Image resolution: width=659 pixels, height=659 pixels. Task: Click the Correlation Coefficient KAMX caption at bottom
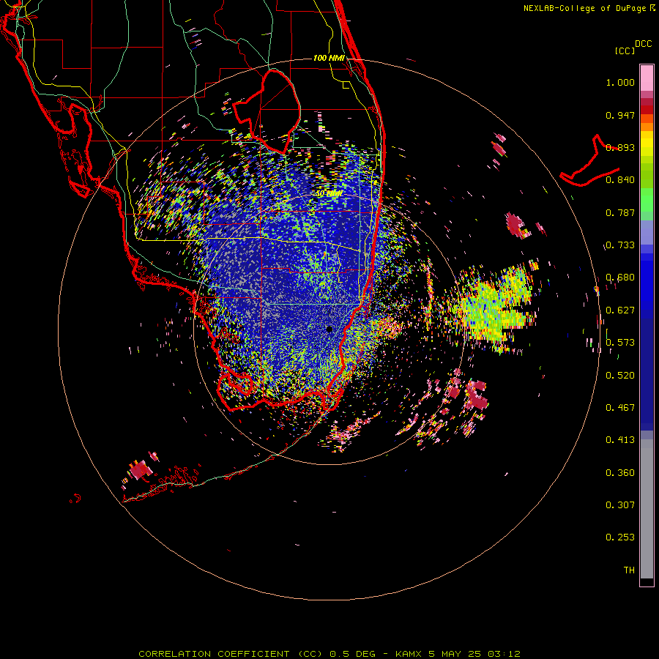[x=329, y=654]
